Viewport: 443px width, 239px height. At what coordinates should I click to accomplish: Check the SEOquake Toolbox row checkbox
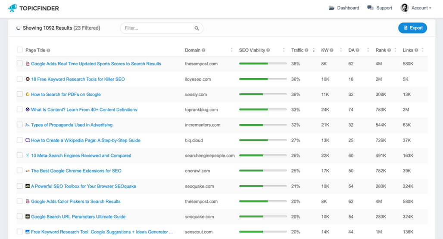(x=19, y=186)
